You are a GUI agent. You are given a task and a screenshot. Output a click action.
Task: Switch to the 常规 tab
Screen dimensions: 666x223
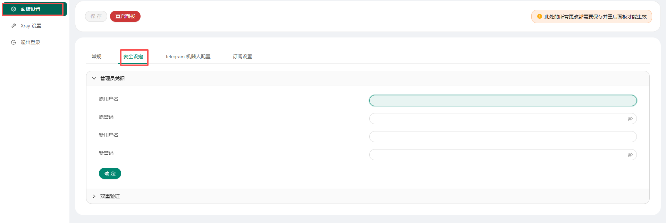point(96,57)
